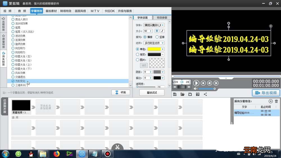Select 图片 image fill radio
This screenshot has width=281, height=158.
137,60
